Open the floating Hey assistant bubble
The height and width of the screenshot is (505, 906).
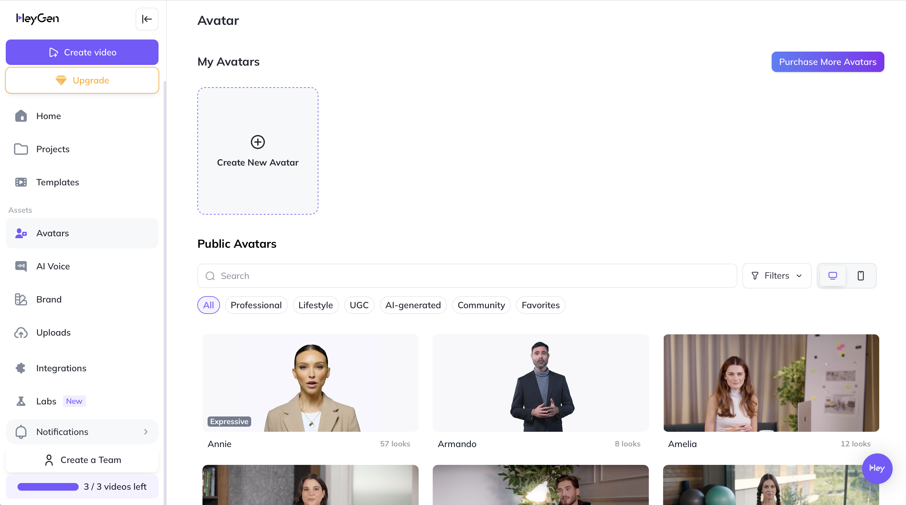pos(877,468)
